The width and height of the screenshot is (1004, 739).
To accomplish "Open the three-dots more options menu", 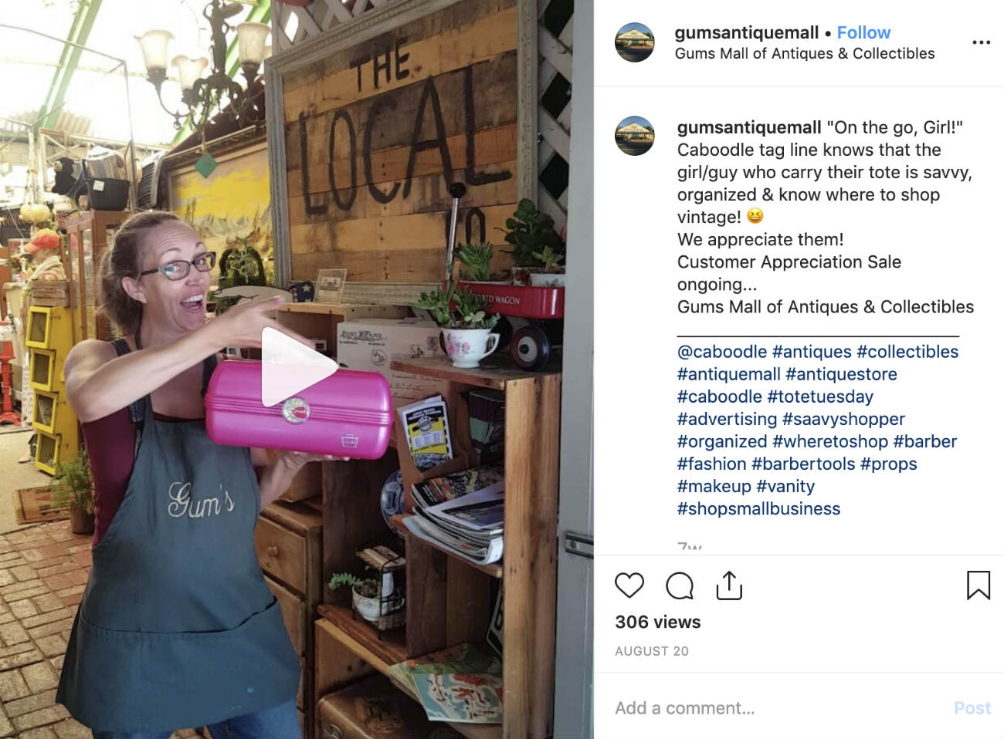I will click(x=981, y=42).
